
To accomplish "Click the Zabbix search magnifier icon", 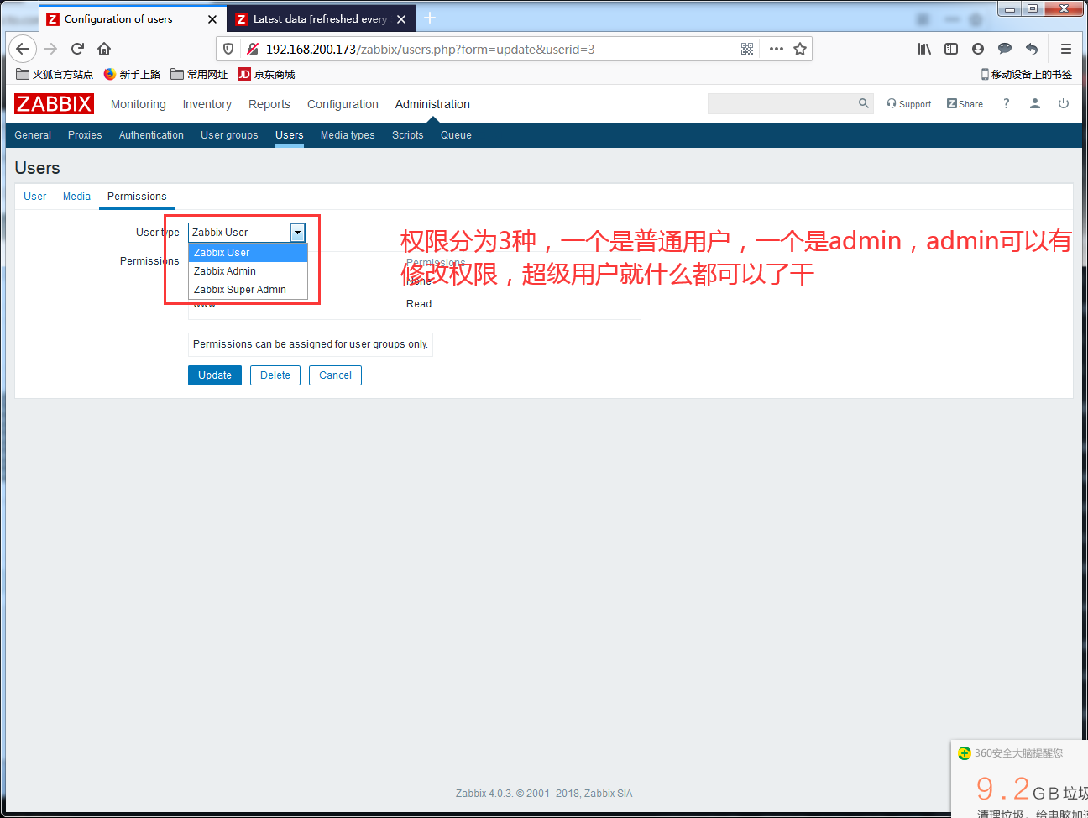I will click(864, 103).
